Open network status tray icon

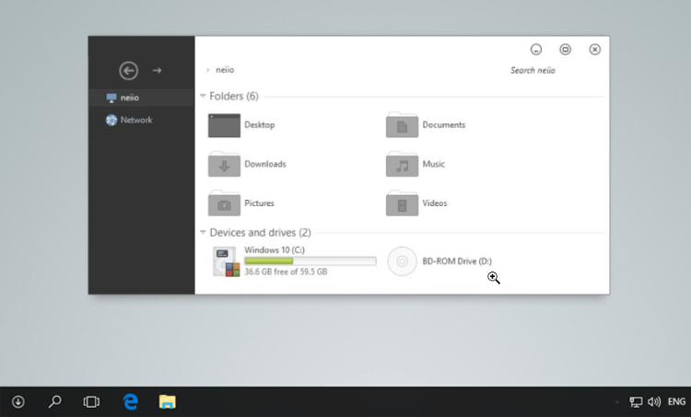pos(636,401)
